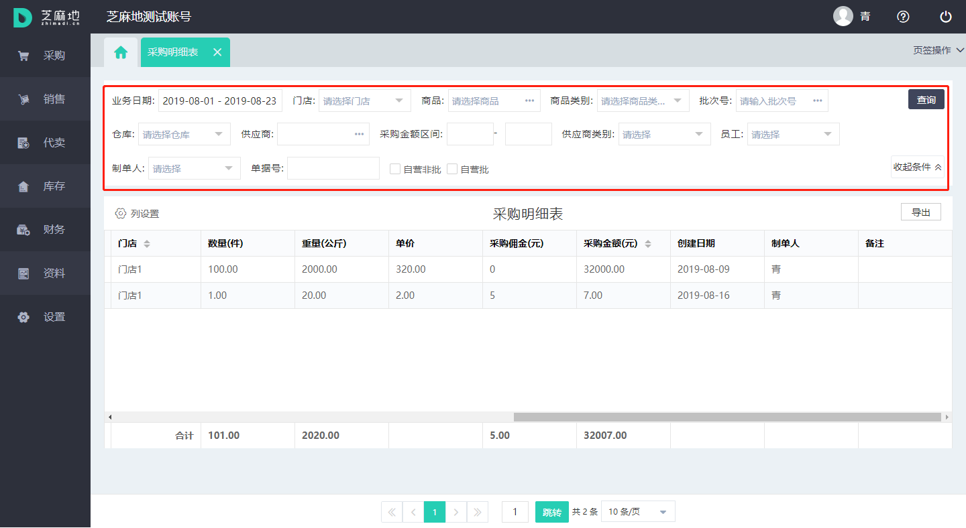Click the 32007.00 total cell

click(x=623, y=436)
